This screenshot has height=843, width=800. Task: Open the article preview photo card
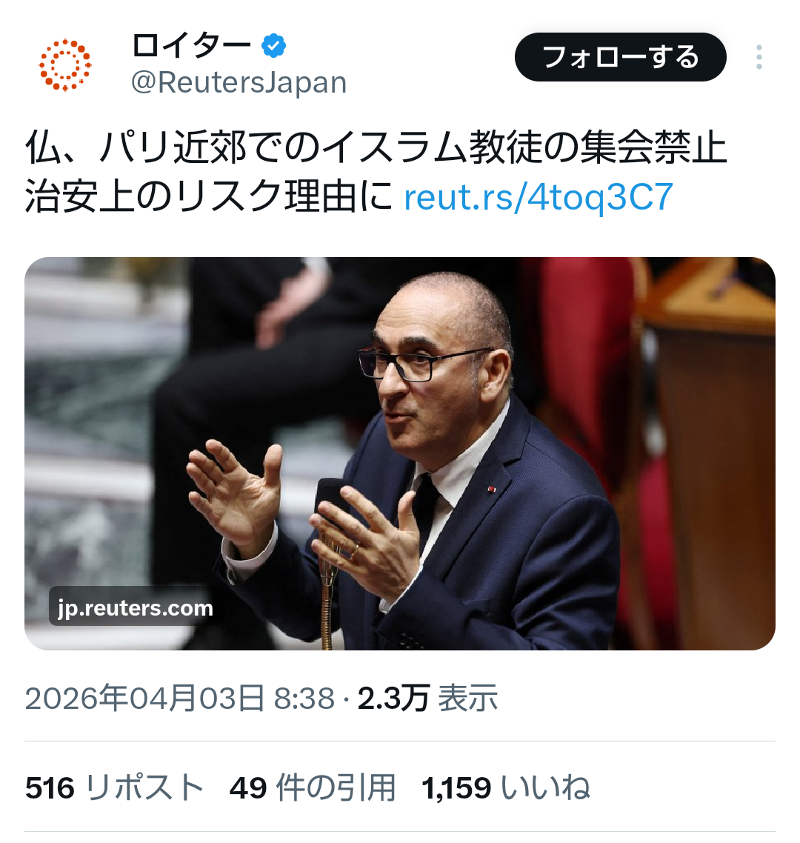pos(400,453)
